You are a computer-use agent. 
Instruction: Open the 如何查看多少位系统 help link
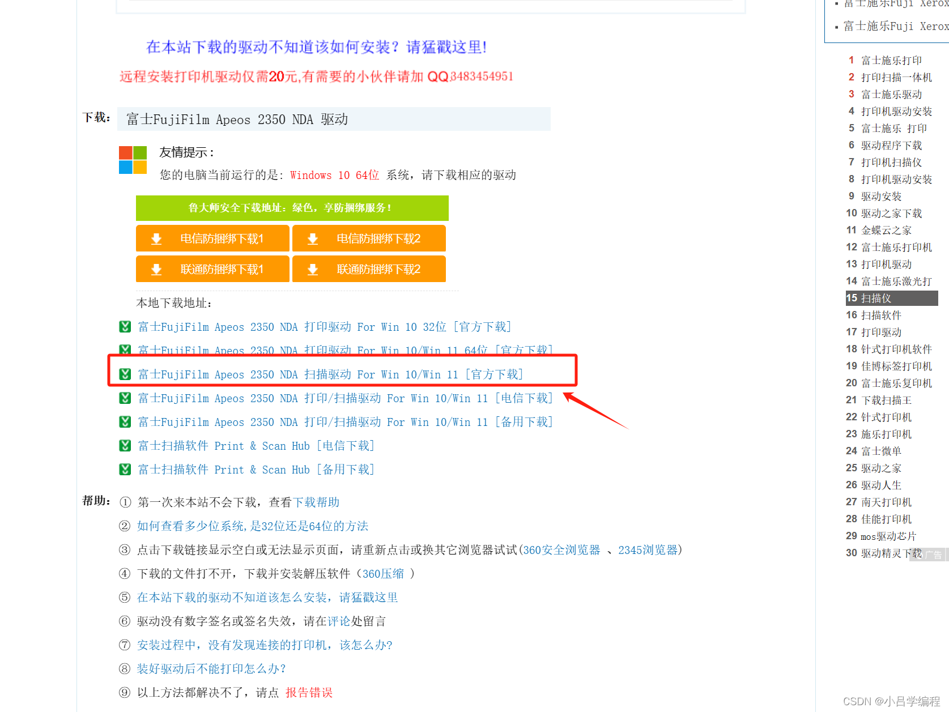click(253, 526)
